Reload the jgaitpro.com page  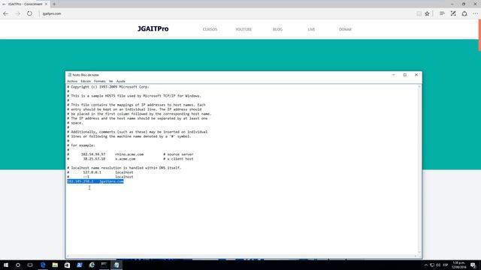point(29,13)
